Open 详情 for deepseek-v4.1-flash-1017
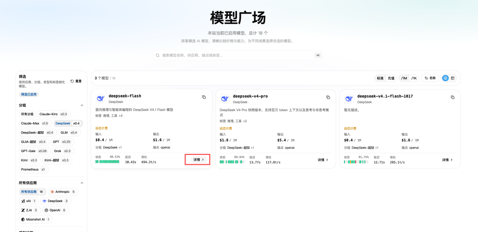This screenshot has width=478, height=232. (x=447, y=160)
